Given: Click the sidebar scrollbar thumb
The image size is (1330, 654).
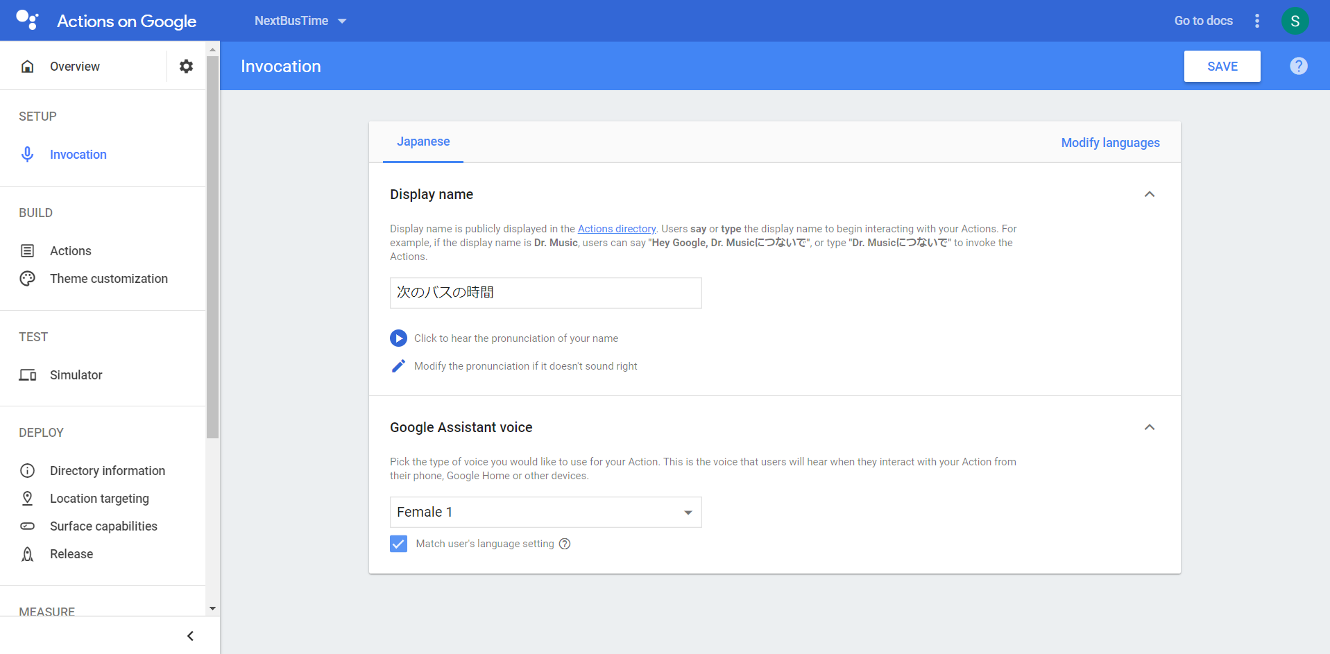Looking at the screenshot, I should [x=212, y=247].
